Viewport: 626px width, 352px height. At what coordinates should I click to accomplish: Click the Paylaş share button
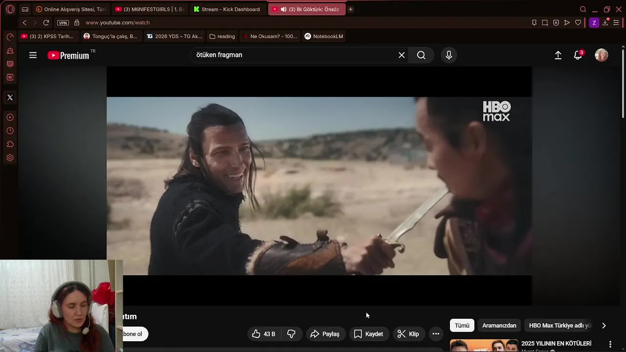pyautogui.click(x=325, y=334)
